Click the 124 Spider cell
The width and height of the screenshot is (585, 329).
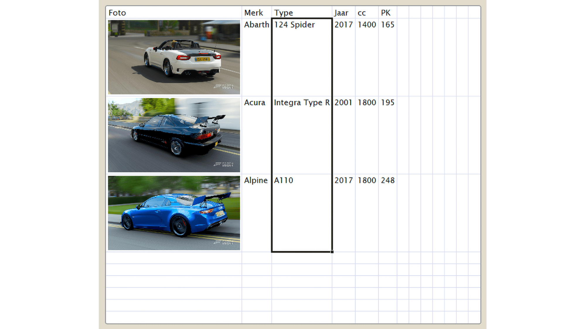[295, 25]
